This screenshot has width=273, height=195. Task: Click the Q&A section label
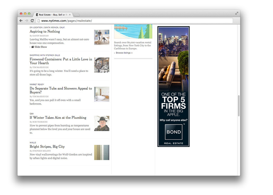(32, 113)
